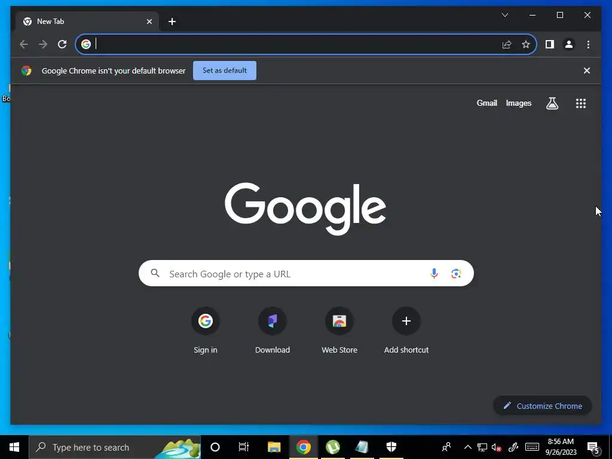612x459 pixels.
Task: Open network status tray icon
Action: click(482, 447)
